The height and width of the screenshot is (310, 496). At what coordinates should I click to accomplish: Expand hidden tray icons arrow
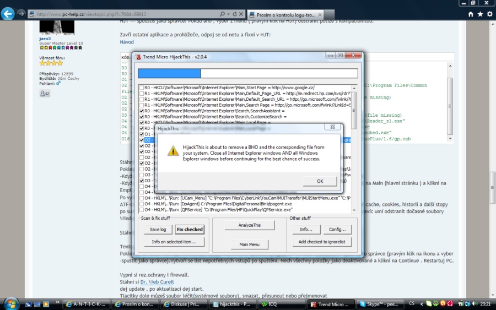pos(422,304)
